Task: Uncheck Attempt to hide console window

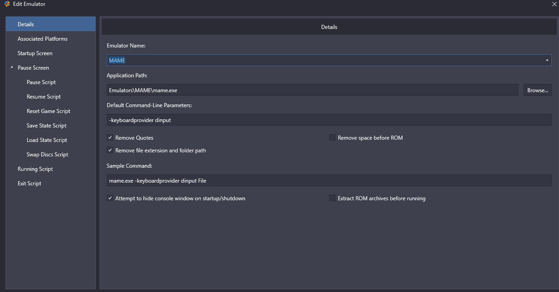Action: pyautogui.click(x=110, y=198)
